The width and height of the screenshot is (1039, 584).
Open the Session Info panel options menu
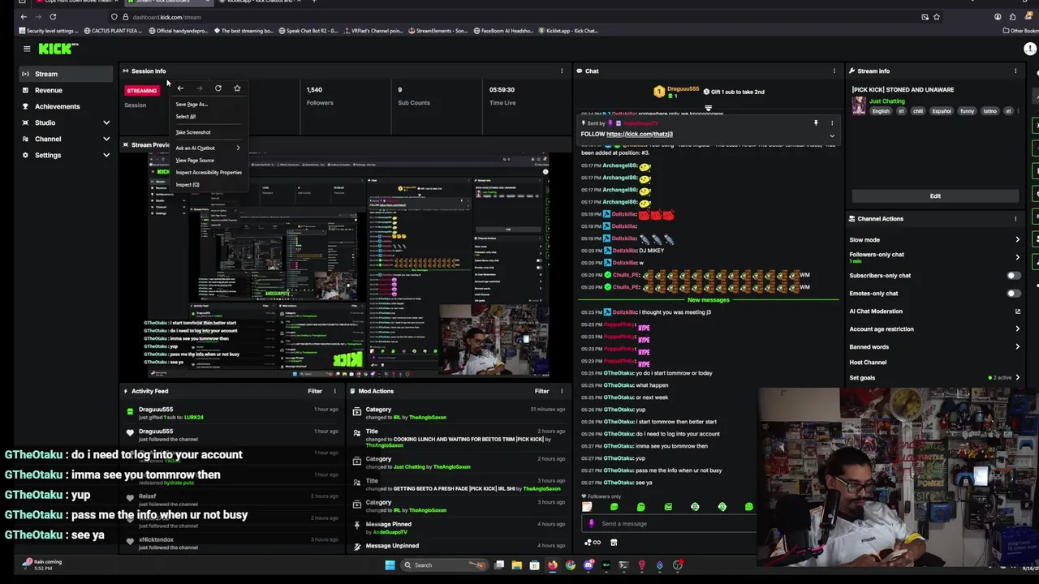561,71
